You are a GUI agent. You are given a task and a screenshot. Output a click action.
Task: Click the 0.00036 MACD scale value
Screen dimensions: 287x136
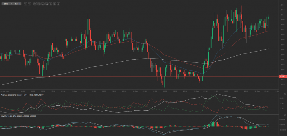tap(283, 120)
